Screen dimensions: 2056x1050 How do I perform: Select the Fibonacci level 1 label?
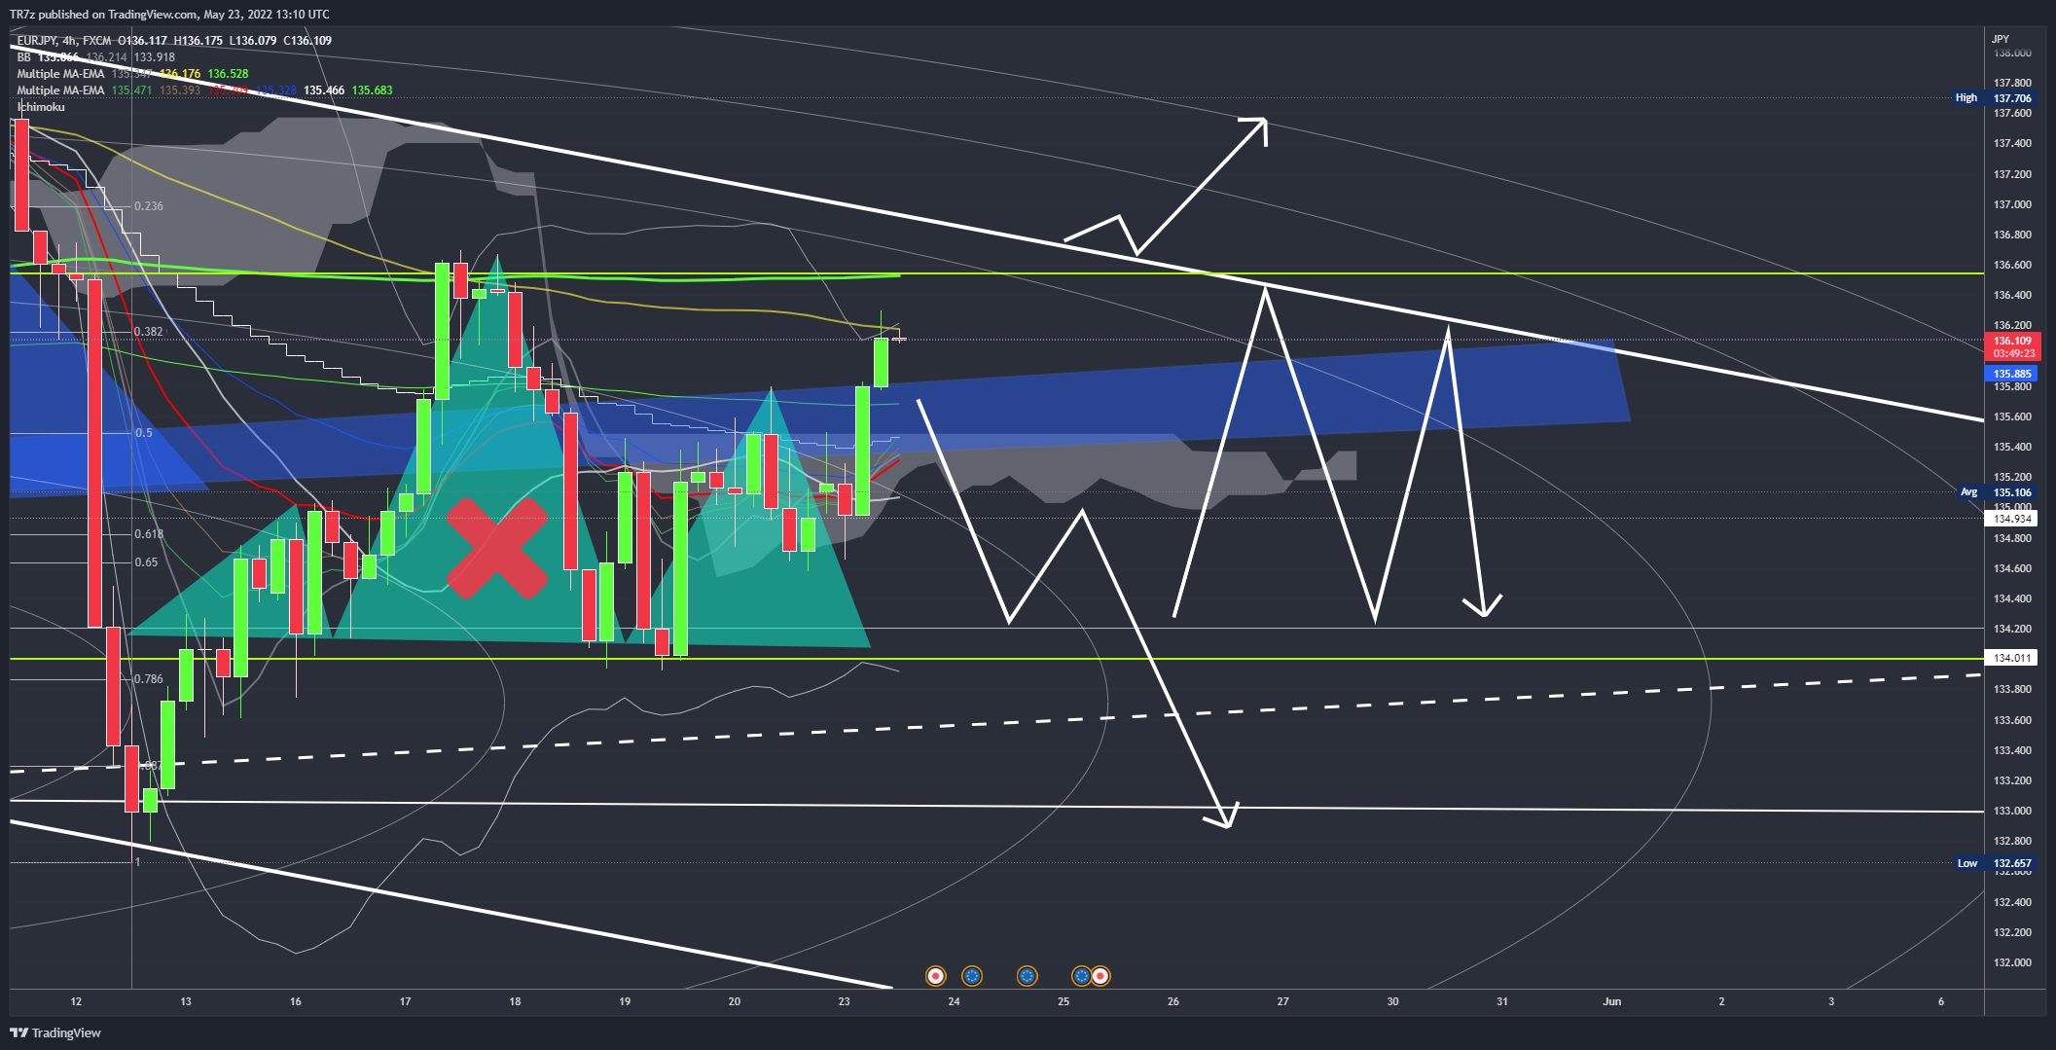(x=137, y=862)
